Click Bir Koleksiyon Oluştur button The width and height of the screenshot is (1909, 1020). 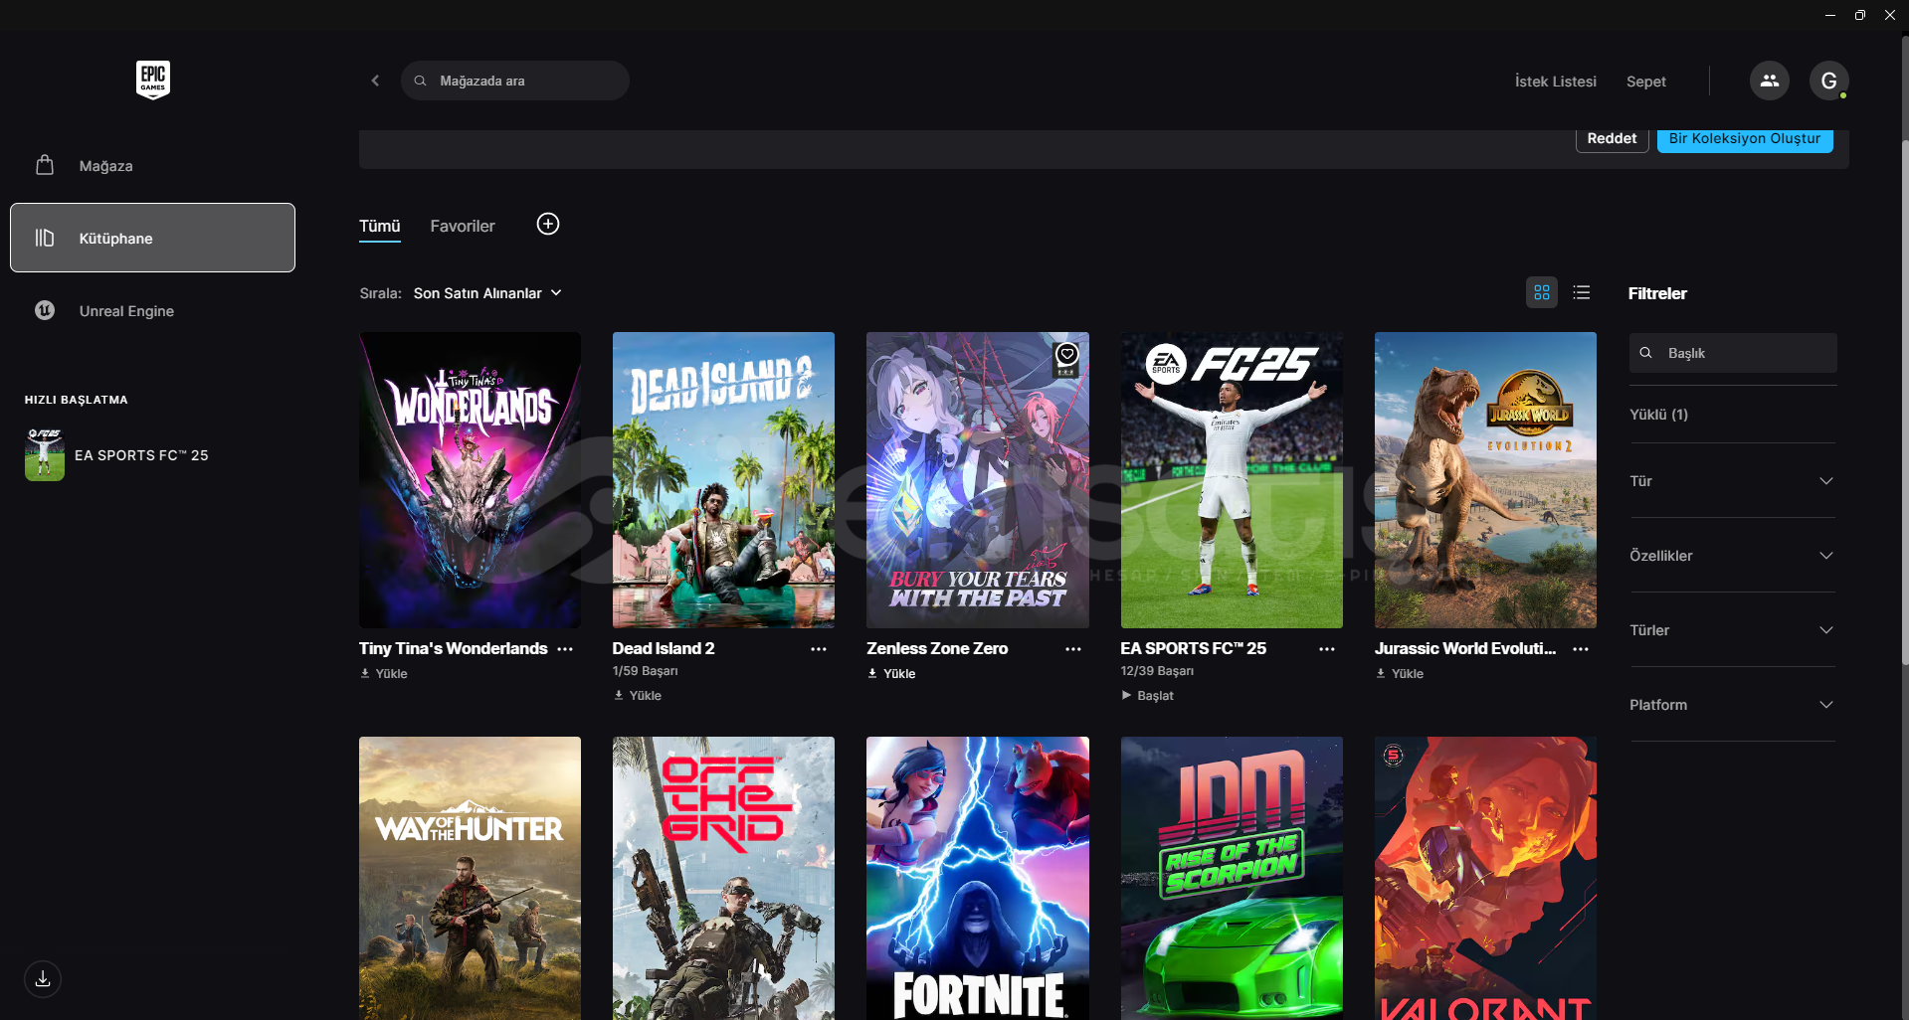1745,139
